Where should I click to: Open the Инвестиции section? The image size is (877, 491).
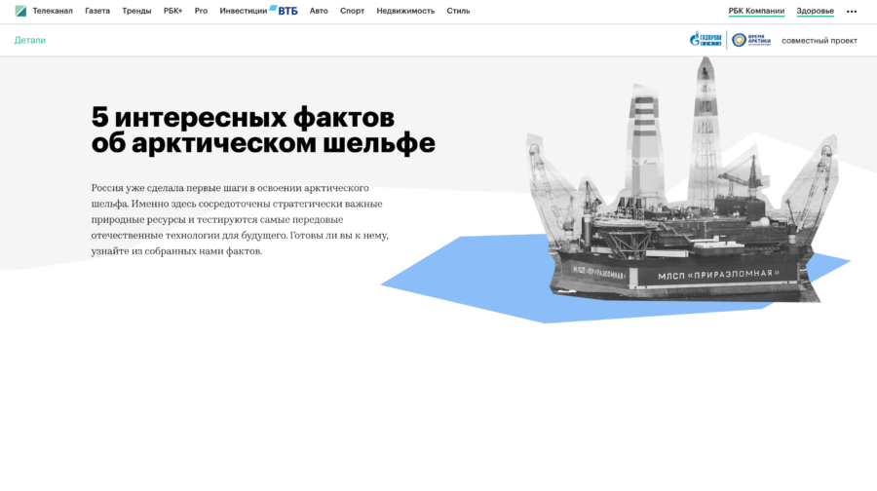click(x=244, y=11)
